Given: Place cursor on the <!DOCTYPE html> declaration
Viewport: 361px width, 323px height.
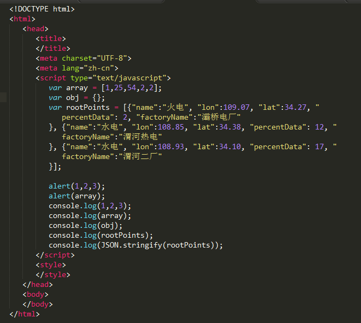Looking at the screenshot, I should pos(42,9).
